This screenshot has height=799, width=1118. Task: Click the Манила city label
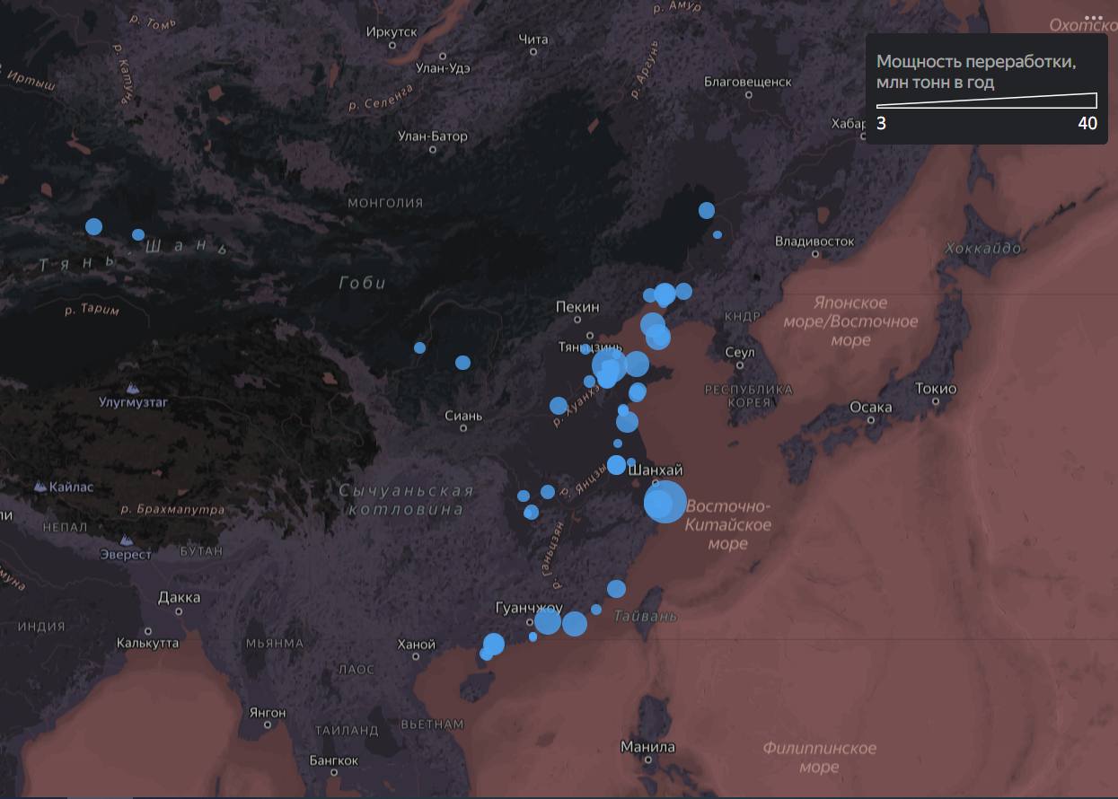(x=647, y=747)
